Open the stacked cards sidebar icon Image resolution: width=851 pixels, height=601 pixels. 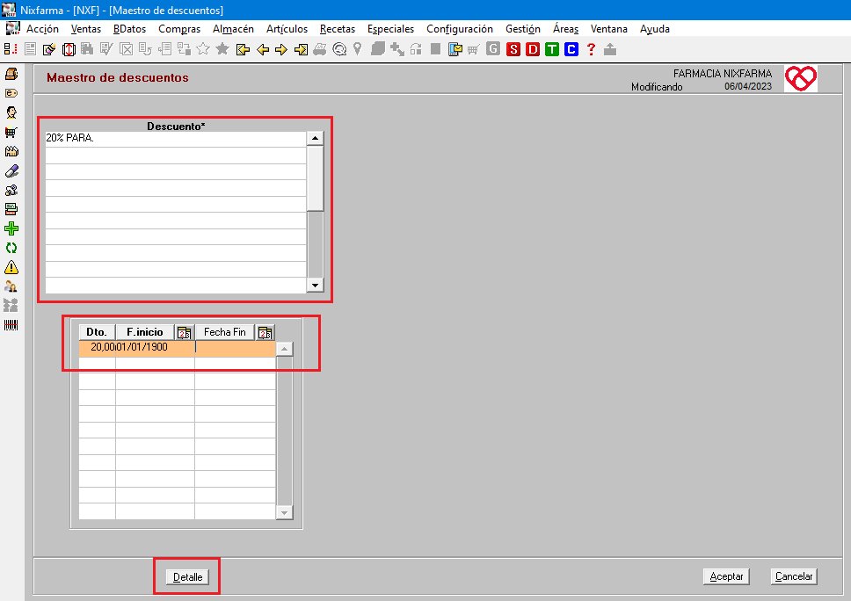[11, 209]
